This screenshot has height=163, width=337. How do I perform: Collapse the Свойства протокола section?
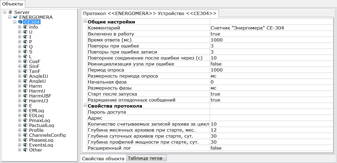coord(85,106)
